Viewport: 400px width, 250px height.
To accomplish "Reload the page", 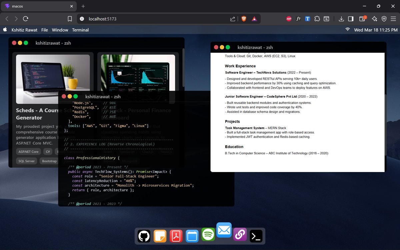I will [x=26, y=19].
